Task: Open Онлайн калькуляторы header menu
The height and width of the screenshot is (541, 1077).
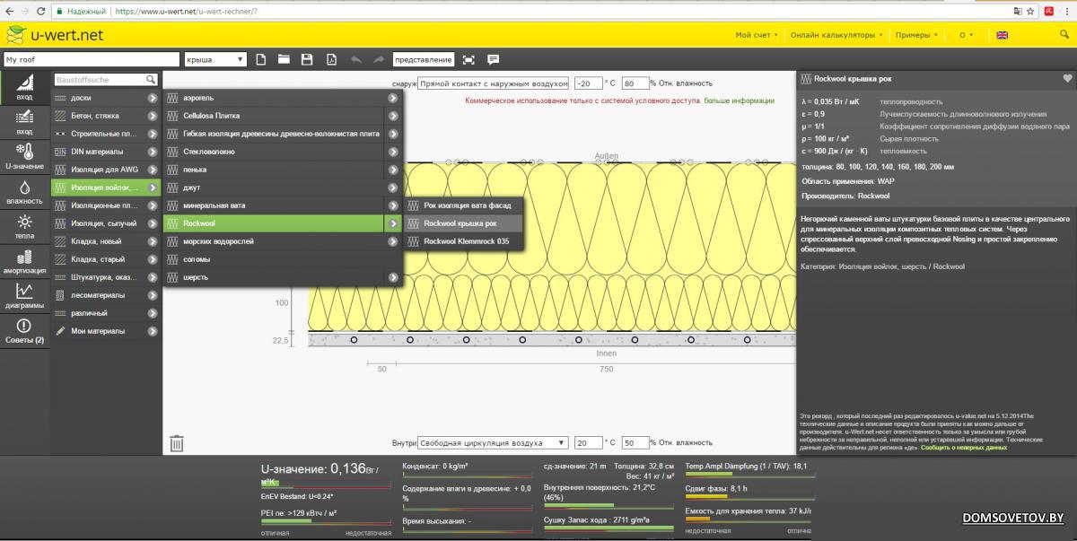Action: (836, 35)
